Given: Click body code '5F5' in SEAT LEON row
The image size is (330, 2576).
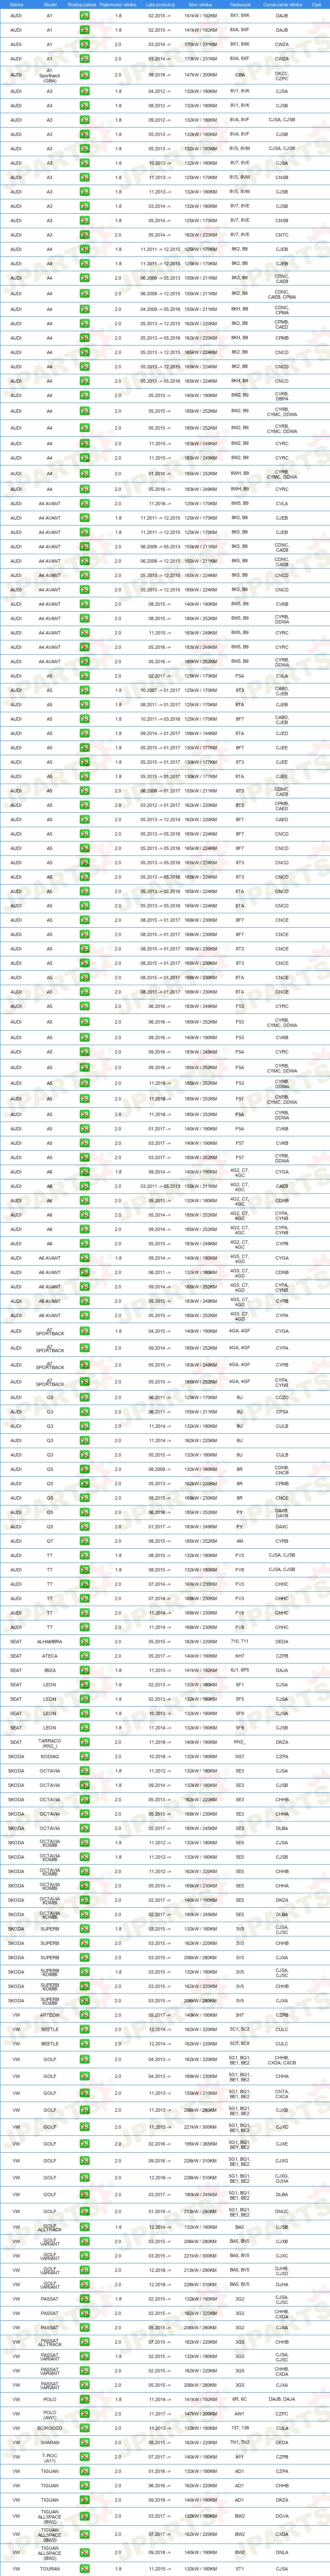Looking at the screenshot, I should pyautogui.click(x=240, y=1699).
